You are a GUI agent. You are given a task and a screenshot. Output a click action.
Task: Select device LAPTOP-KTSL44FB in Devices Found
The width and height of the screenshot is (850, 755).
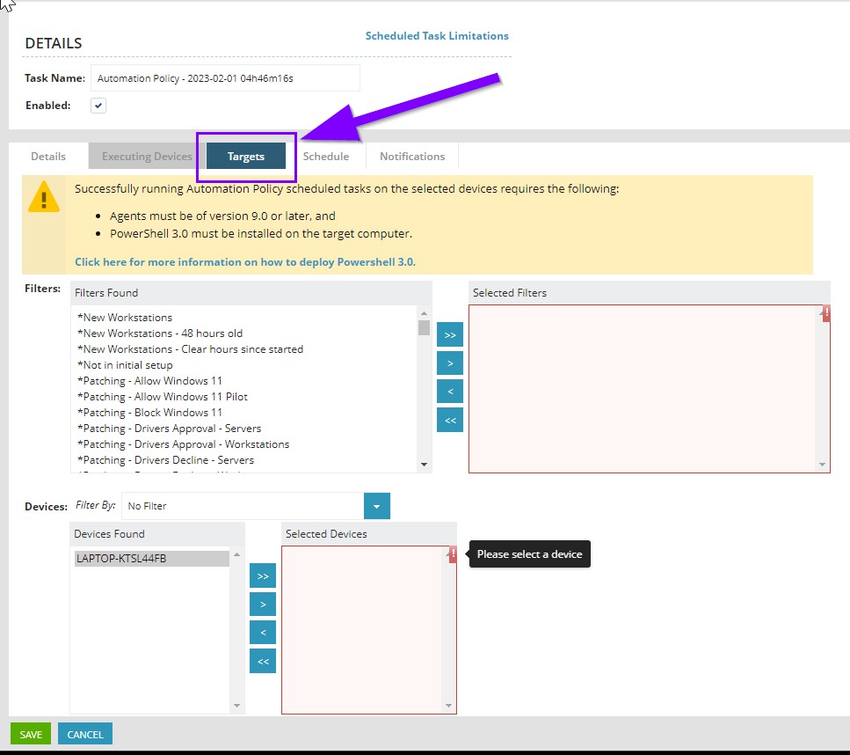[x=152, y=559]
